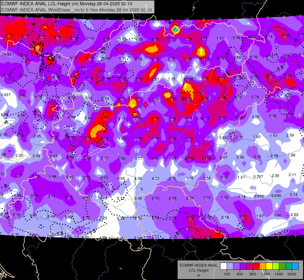Viewport: 304px width, 280px height.
Task: Click the wind shear value '6.24'
Action: tap(23, 76)
